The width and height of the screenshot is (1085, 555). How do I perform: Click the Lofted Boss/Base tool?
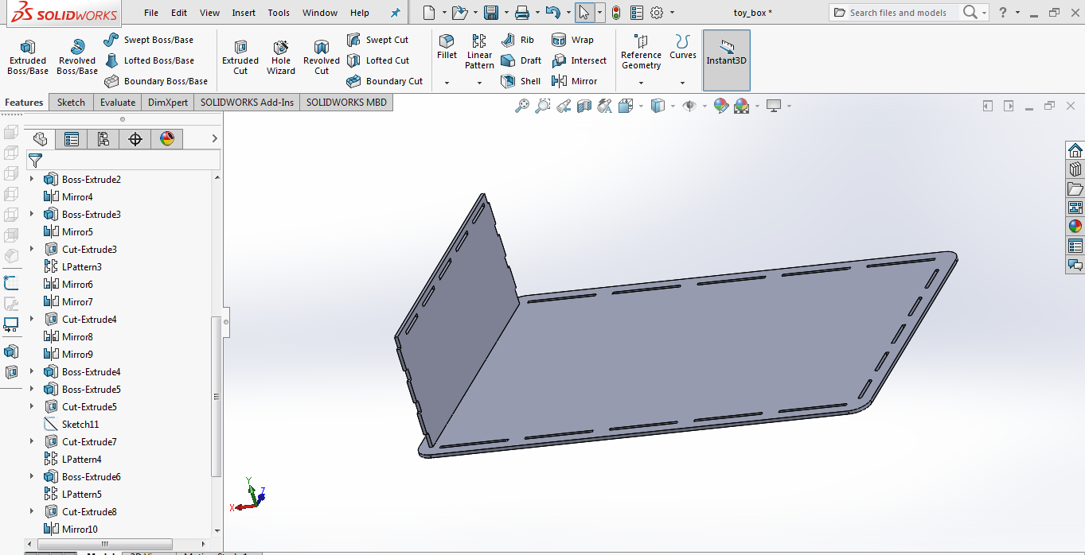(149, 60)
